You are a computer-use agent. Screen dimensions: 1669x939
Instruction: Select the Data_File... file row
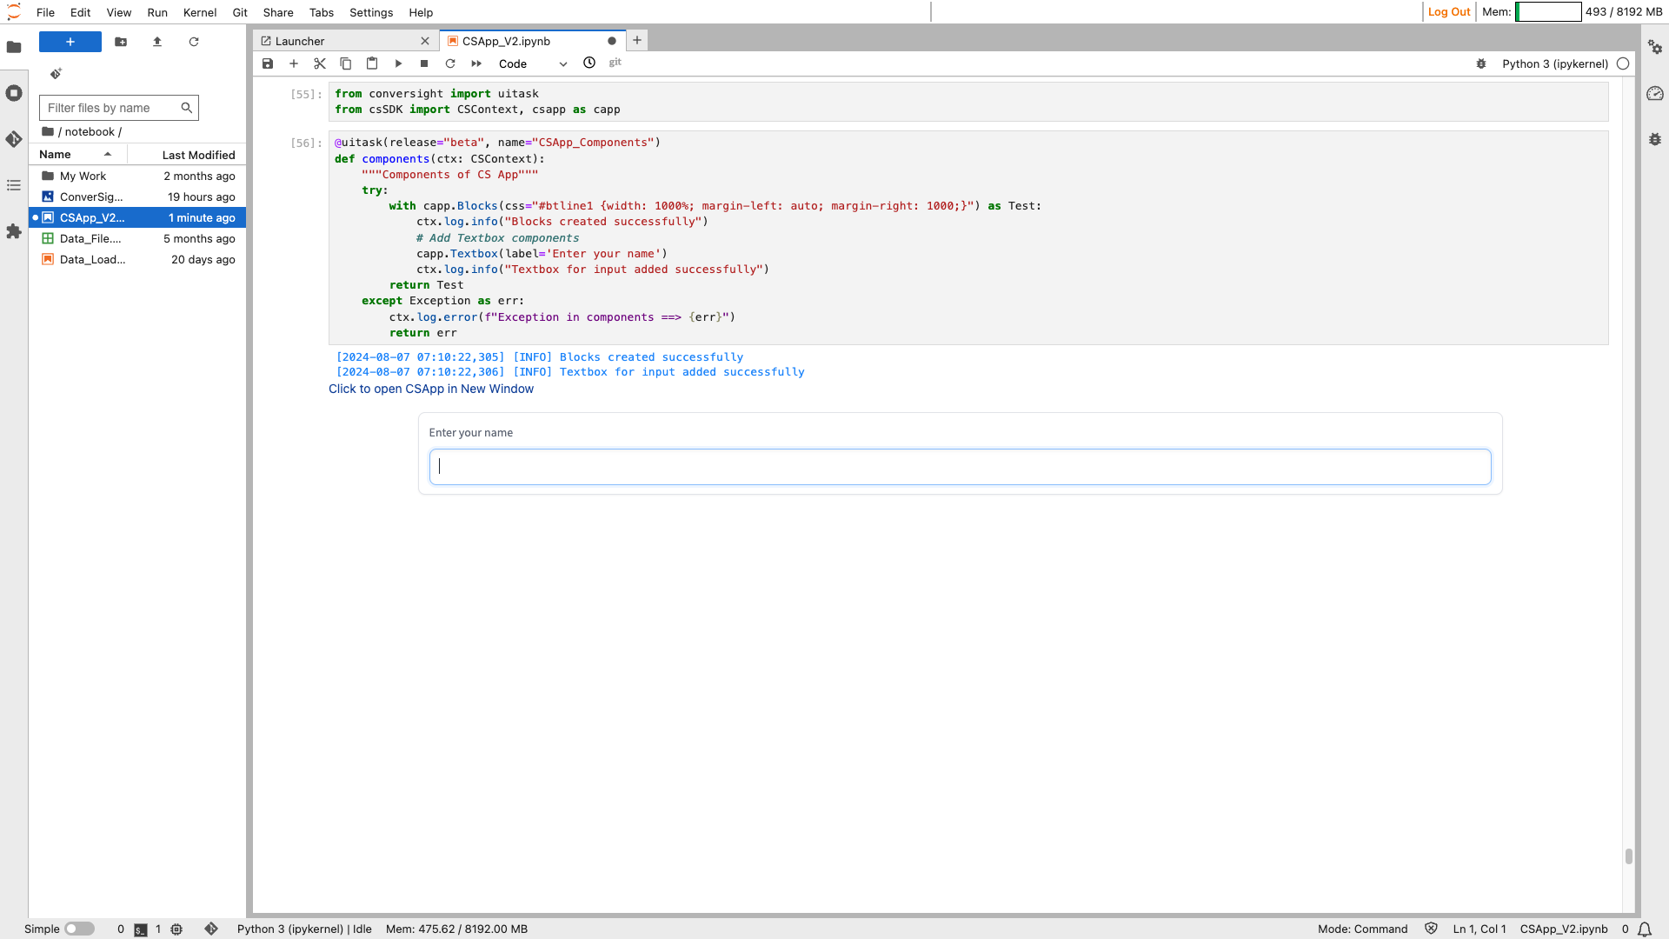click(137, 238)
